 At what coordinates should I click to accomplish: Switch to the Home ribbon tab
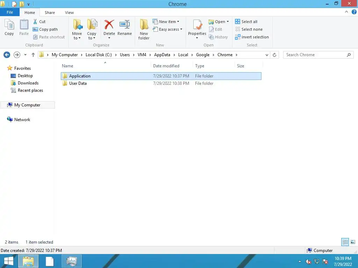pos(30,13)
